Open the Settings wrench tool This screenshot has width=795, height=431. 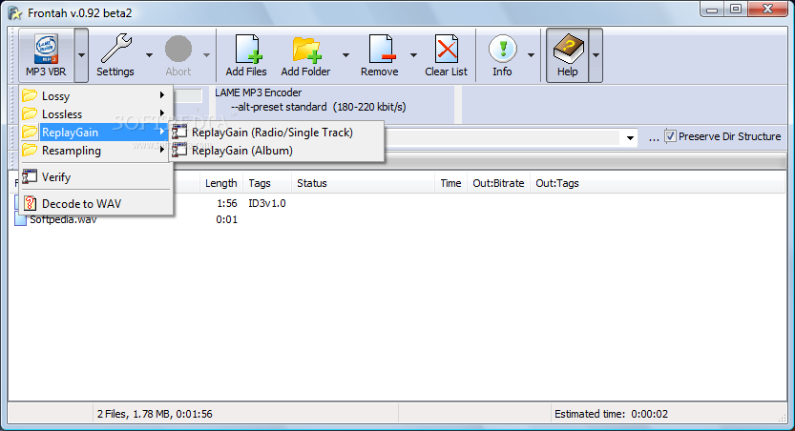[x=116, y=50]
